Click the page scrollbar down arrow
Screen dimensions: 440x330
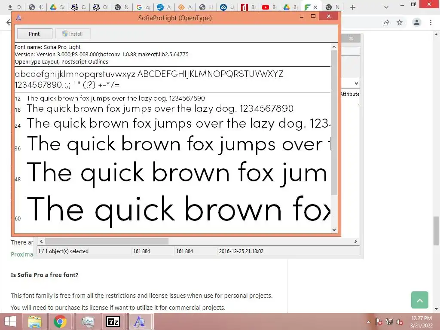436,309
